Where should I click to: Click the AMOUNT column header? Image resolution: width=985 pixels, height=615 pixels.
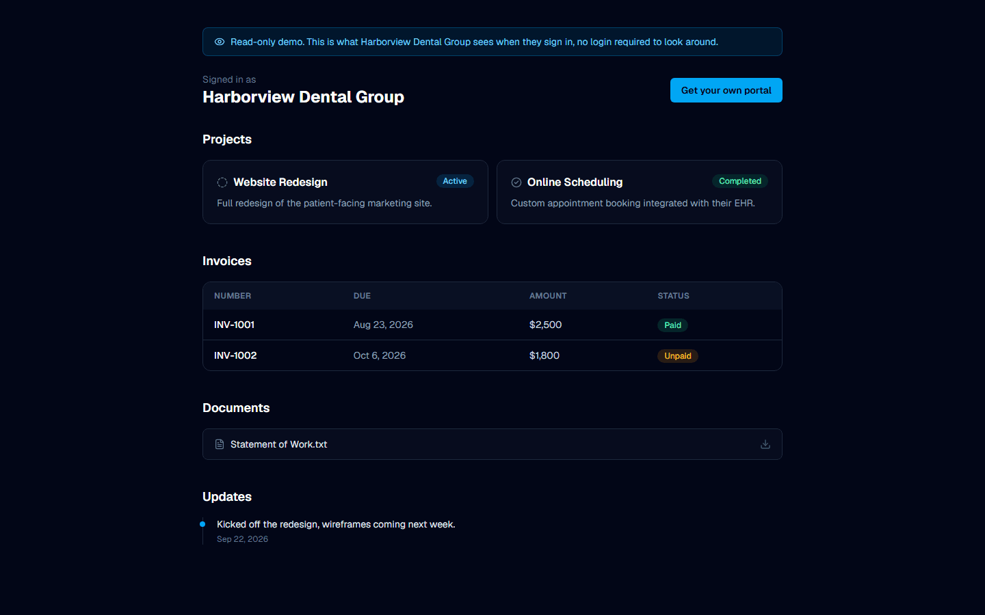pyautogui.click(x=548, y=296)
